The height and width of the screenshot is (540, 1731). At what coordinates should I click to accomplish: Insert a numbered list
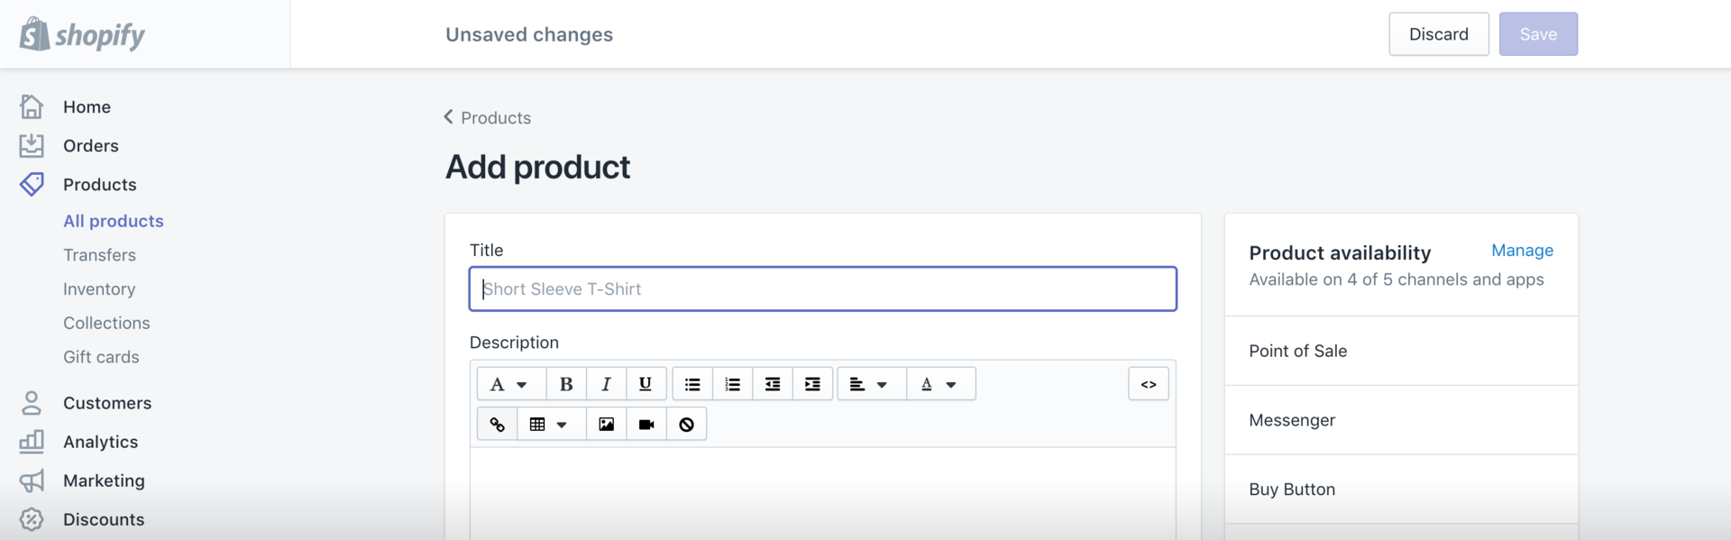732,384
